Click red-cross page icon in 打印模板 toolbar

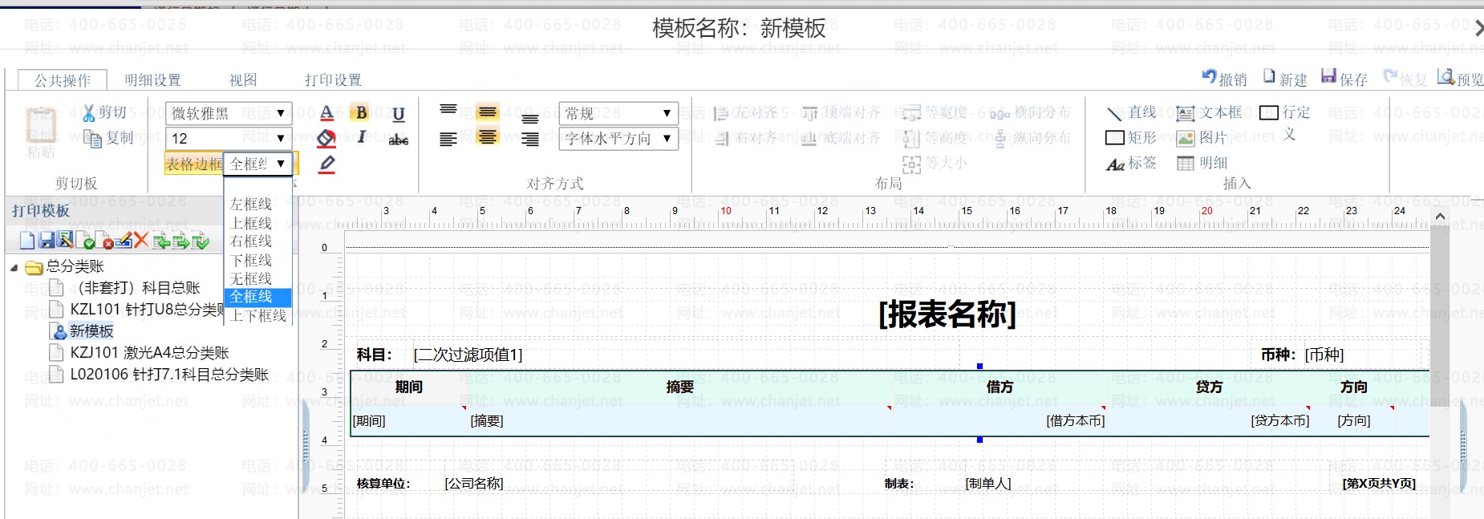(105, 240)
